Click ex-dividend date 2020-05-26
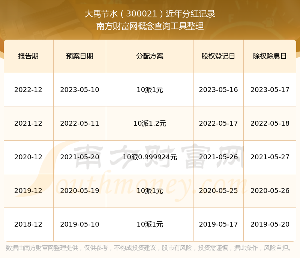 pyautogui.click(x=270, y=190)
